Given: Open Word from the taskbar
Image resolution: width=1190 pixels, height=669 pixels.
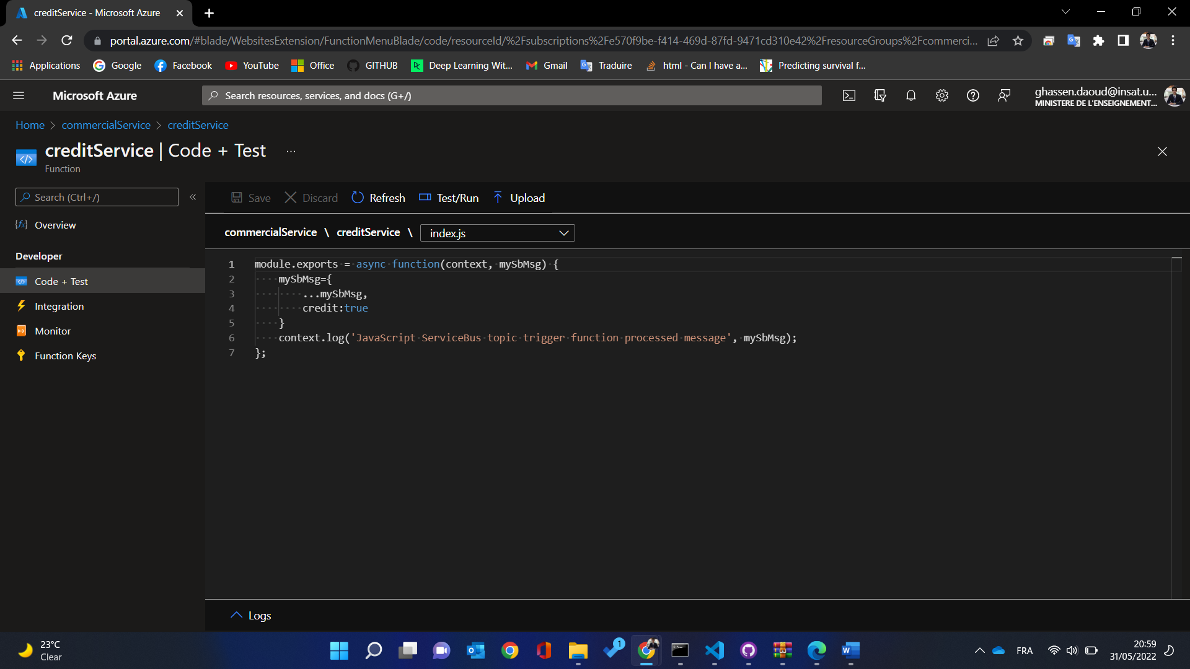Looking at the screenshot, I should (850, 650).
